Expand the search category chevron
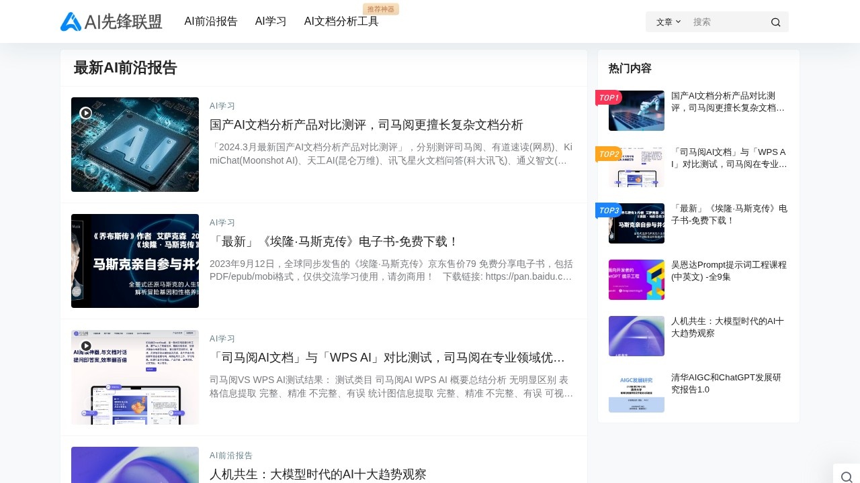 [x=679, y=22]
